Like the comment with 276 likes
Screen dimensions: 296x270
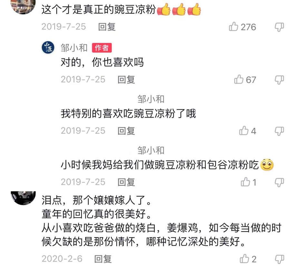tap(233, 27)
